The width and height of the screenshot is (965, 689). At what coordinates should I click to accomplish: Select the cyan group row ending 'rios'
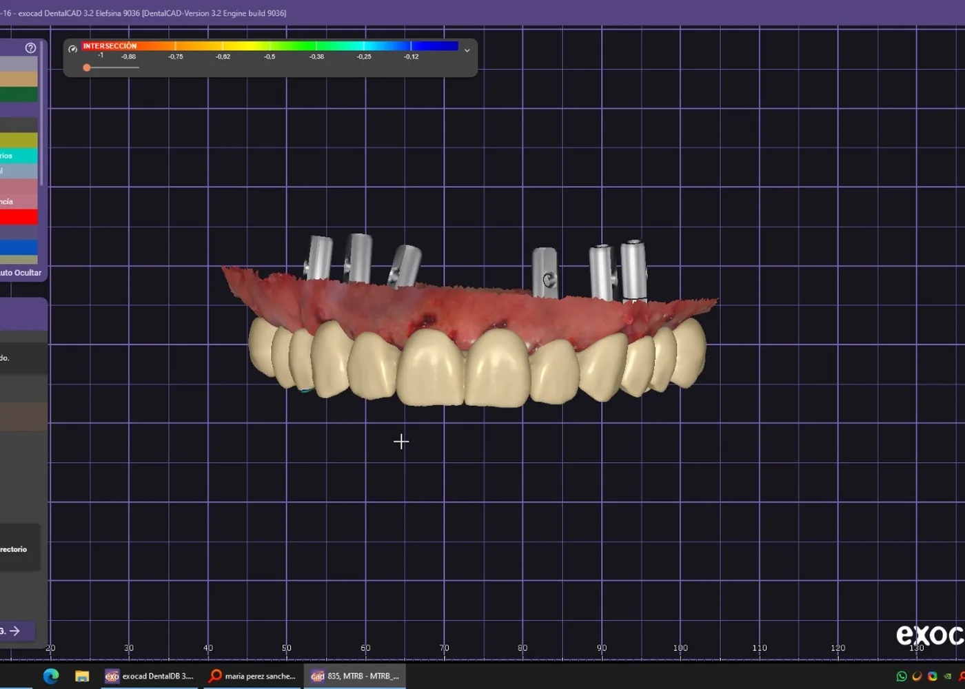(x=19, y=156)
